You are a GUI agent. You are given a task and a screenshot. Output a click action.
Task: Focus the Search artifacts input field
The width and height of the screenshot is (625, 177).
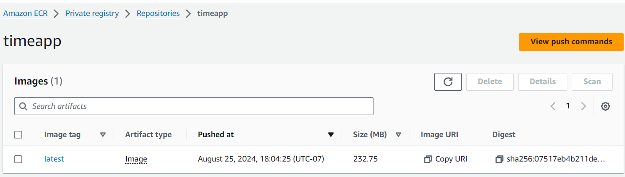(x=200, y=106)
